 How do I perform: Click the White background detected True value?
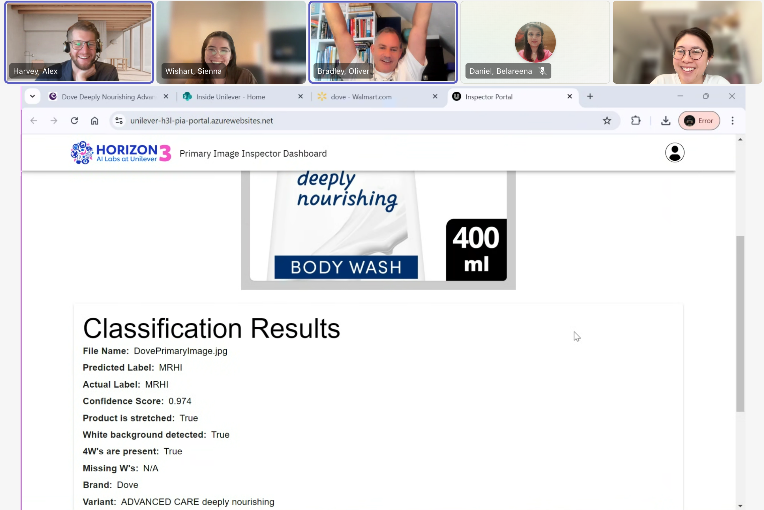pyautogui.click(x=220, y=435)
